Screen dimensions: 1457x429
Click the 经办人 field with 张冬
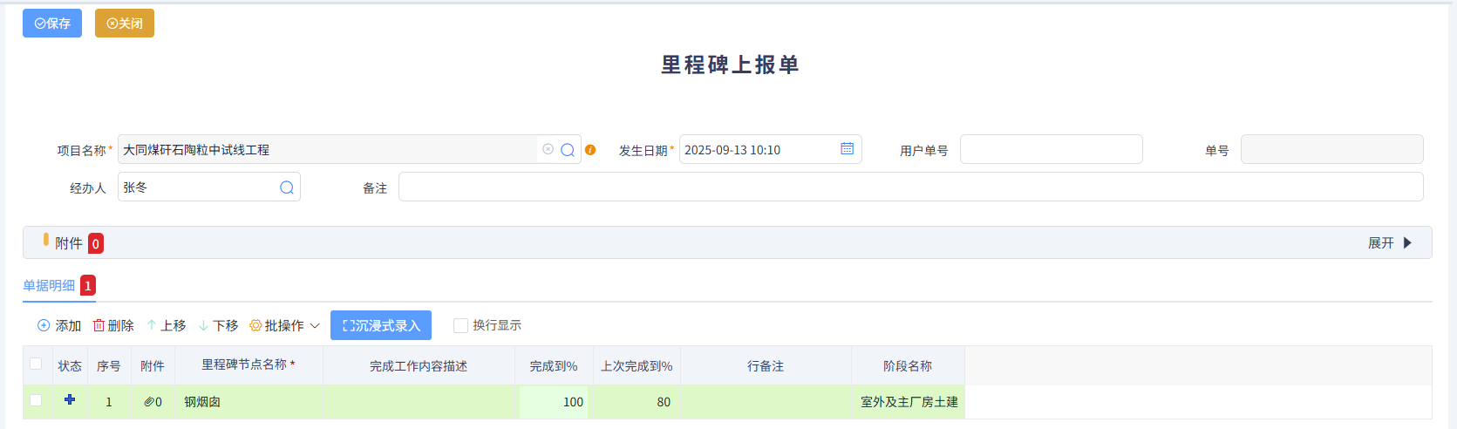click(209, 187)
